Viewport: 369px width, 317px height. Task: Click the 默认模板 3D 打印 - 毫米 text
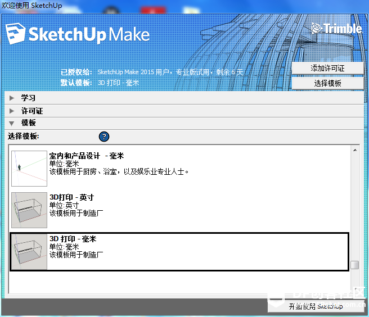coord(100,83)
